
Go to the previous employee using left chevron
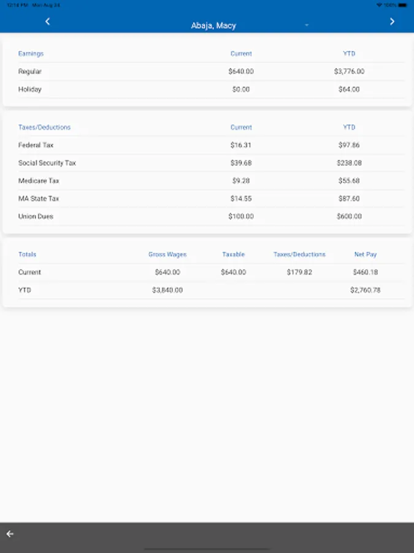(48, 22)
